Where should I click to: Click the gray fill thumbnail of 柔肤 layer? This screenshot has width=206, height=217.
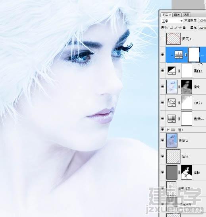pos(172,172)
